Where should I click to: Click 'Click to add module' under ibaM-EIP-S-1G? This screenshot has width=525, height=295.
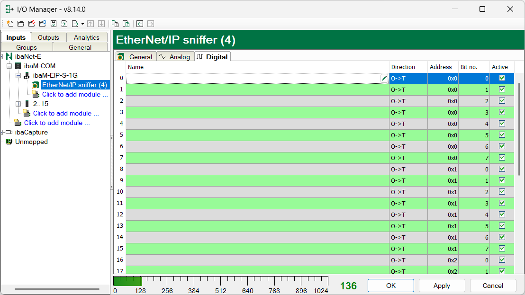75,94
